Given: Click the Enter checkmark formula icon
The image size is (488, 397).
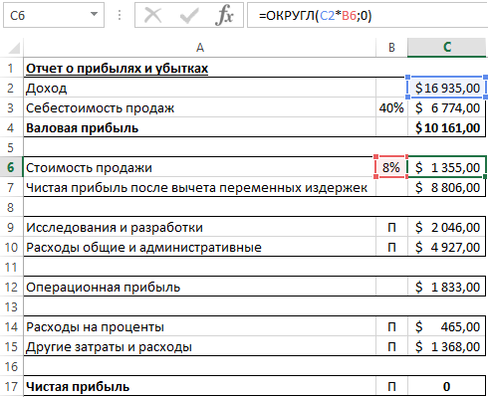Looking at the screenshot, I should pyautogui.click(x=189, y=15).
